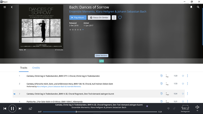Screen dimensions: 203x114
Task: Click the now-playing indicator on track 3
Action: tap(14, 94)
